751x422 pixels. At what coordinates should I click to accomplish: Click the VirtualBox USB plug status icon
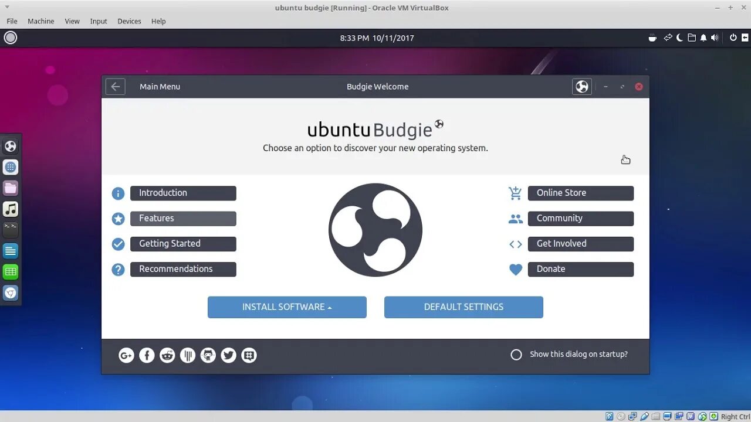(645, 417)
